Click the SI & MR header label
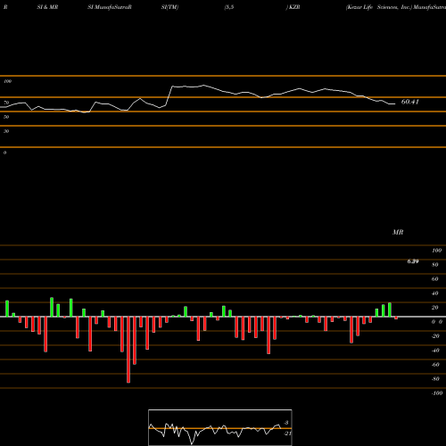 pos(47,7)
